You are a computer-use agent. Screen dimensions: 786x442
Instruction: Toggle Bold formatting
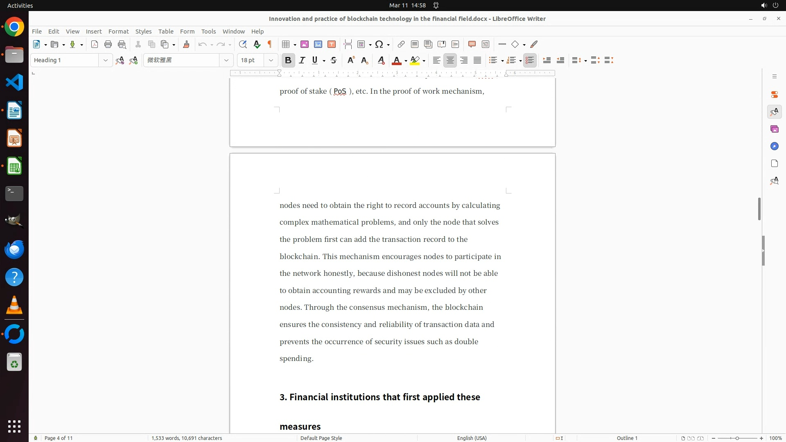click(x=288, y=60)
